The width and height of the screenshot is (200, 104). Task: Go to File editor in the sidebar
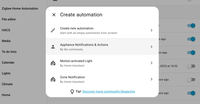9,19
